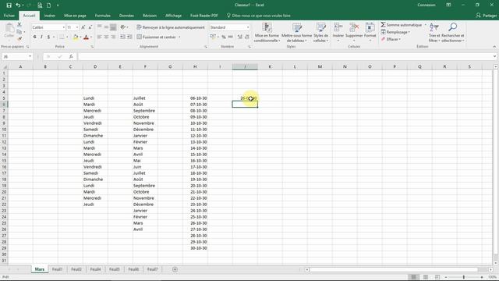
Task: Toggle Renvoyer à la ligne automatiquement
Action: click(x=171, y=27)
